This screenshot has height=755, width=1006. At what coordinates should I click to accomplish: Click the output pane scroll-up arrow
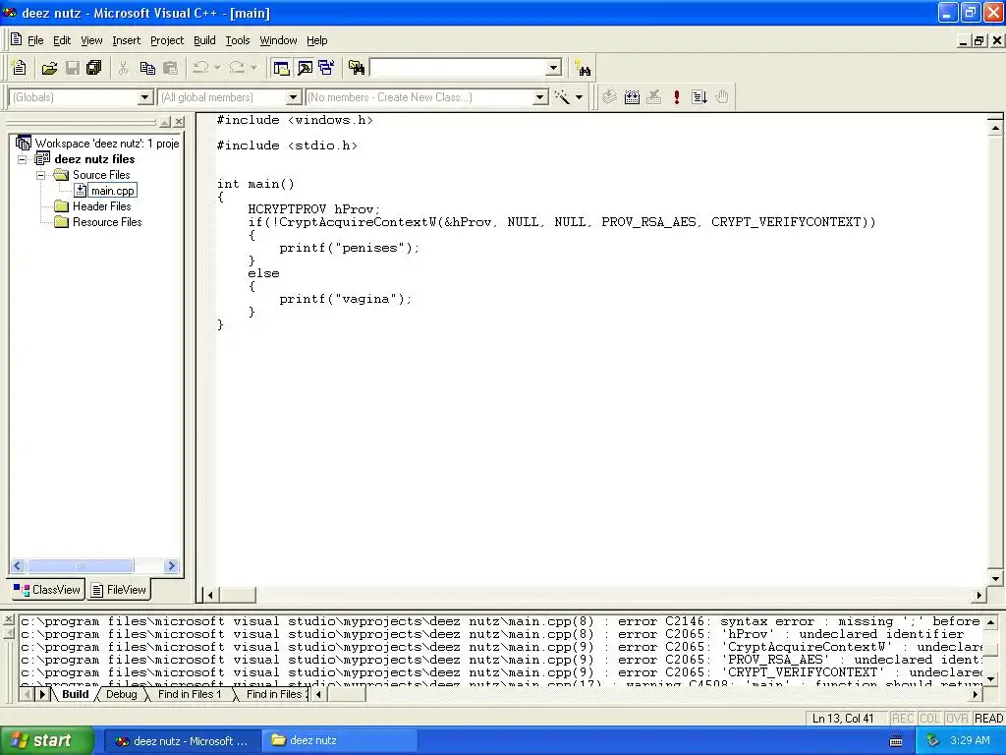coord(990,622)
